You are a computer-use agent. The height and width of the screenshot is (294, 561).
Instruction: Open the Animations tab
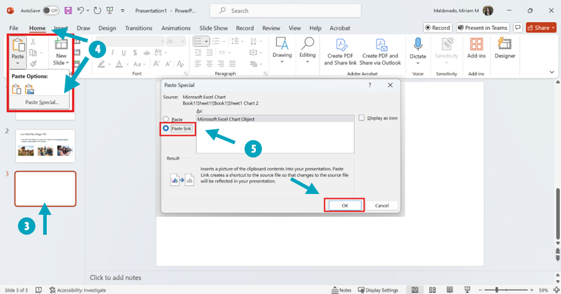click(x=176, y=28)
